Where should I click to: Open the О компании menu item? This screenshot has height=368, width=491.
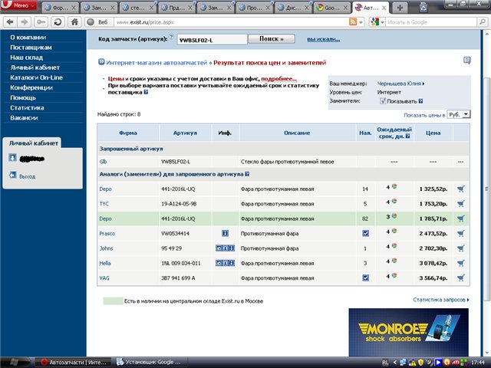28,38
